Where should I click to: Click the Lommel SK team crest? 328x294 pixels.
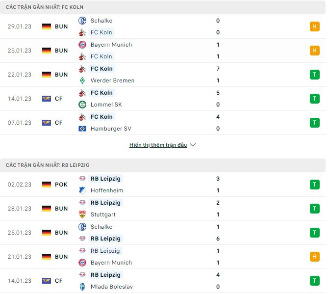coord(82,105)
